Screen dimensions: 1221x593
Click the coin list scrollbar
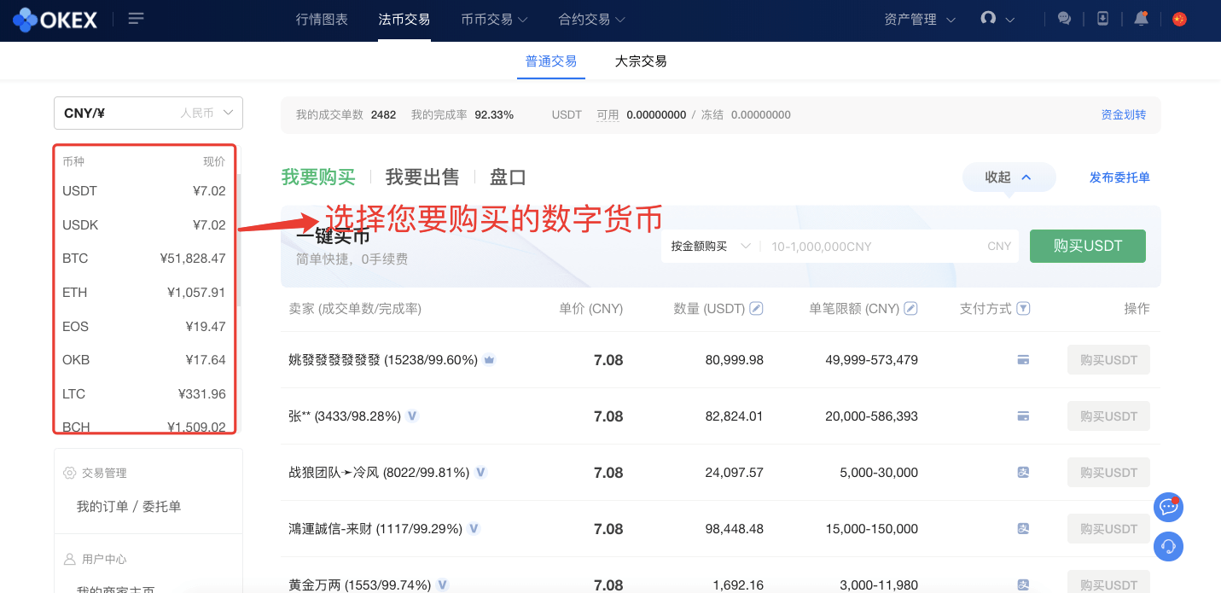point(239,241)
